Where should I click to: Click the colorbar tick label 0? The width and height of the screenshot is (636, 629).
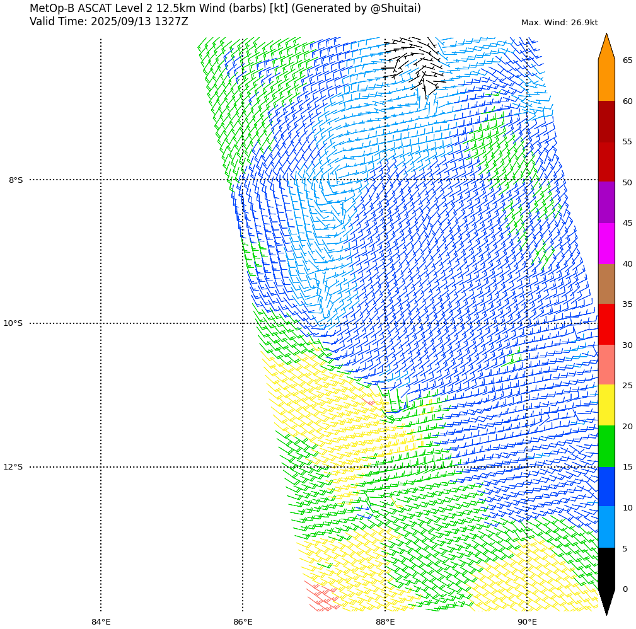click(x=625, y=589)
